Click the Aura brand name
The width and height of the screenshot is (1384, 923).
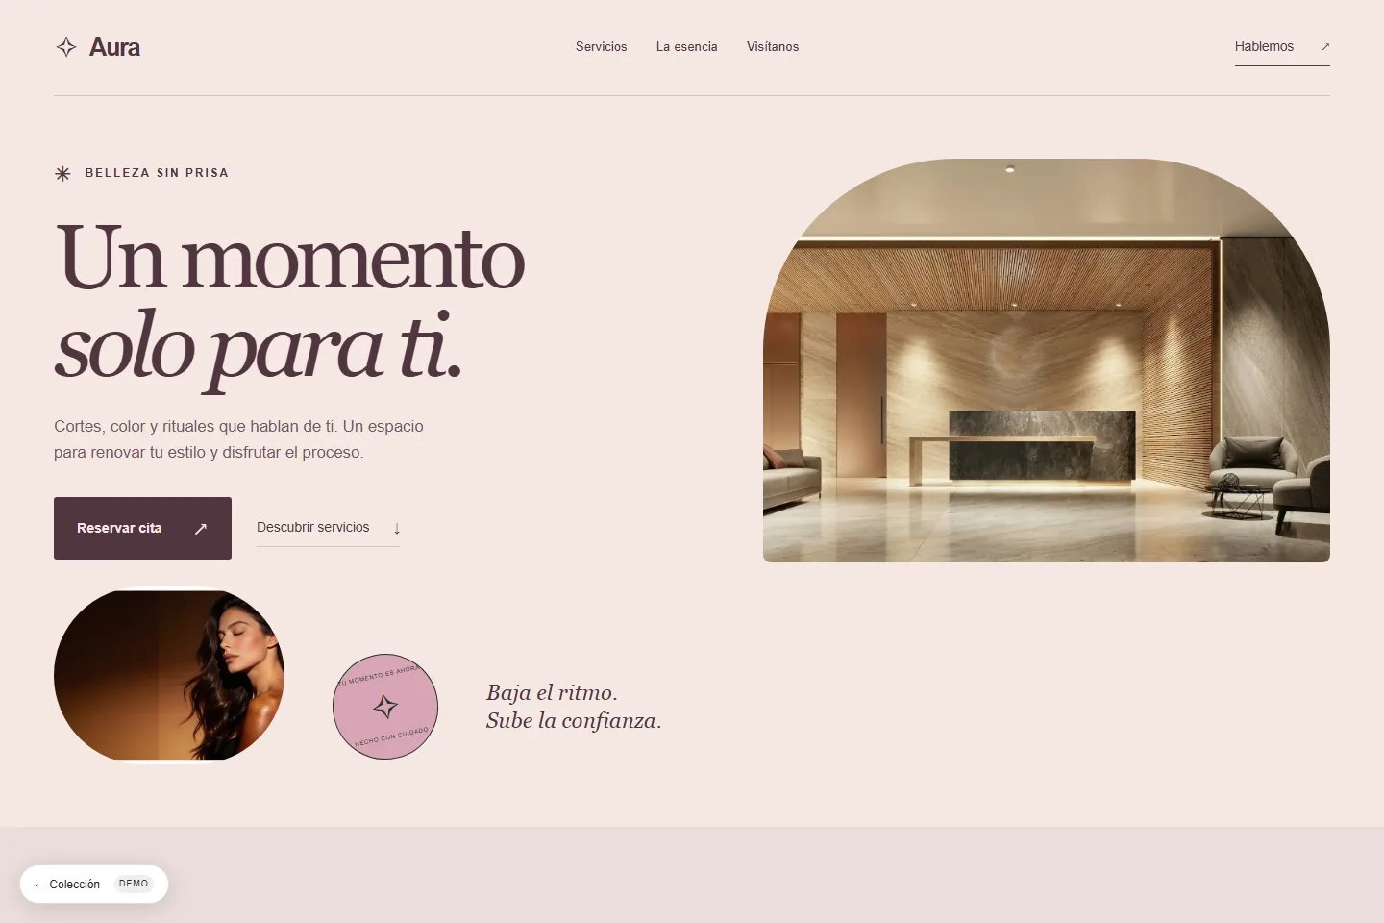pos(114,47)
